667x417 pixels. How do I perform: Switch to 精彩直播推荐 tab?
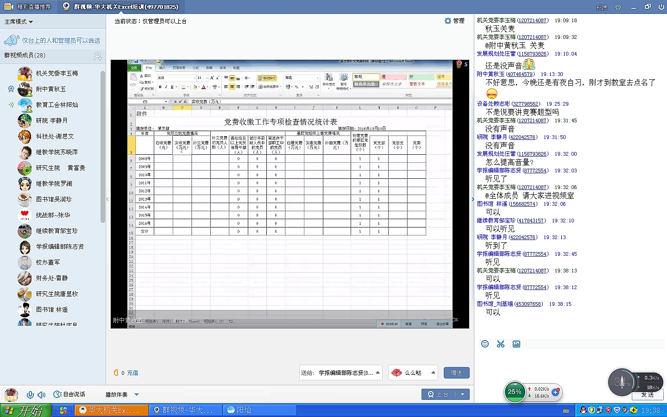click(29, 6)
